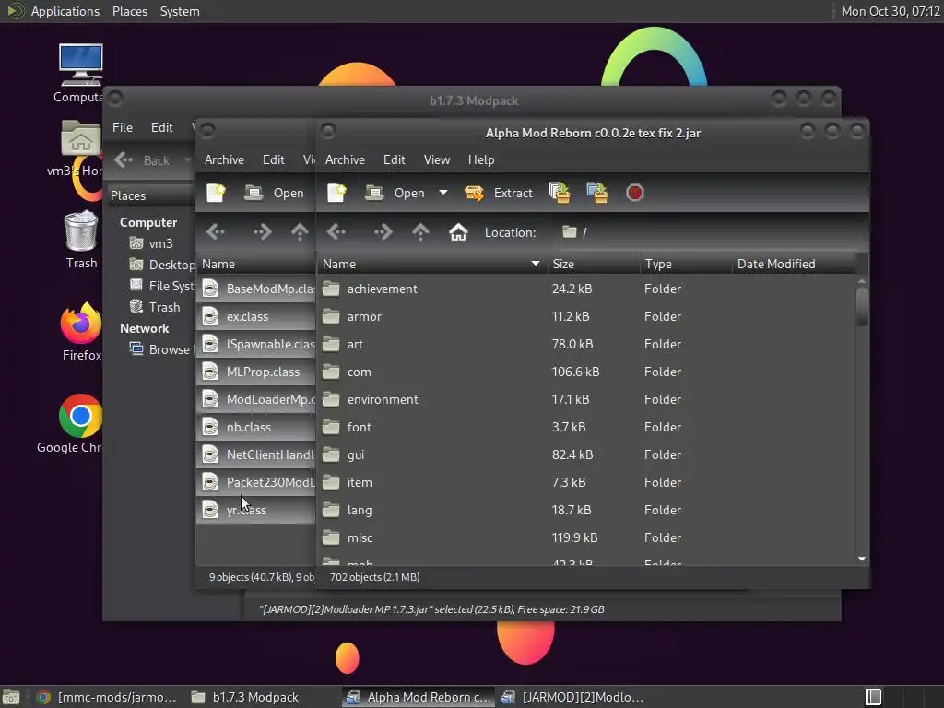Open Edit menu in Modloader window

click(x=273, y=159)
